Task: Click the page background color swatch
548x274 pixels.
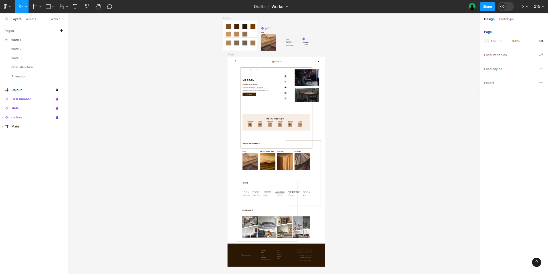Action: pyautogui.click(x=486, y=41)
